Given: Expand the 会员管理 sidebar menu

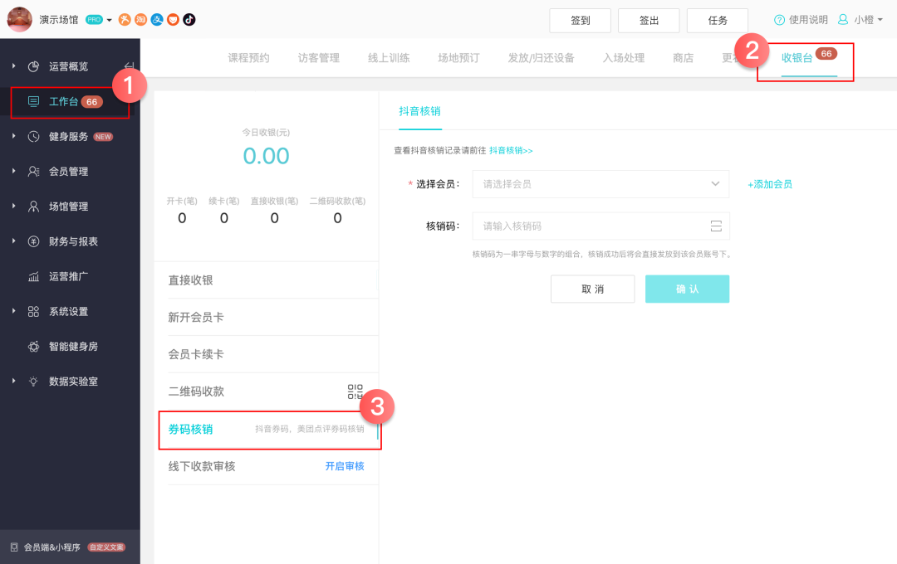Looking at the screenshot, I should click(x=68, y=172).
